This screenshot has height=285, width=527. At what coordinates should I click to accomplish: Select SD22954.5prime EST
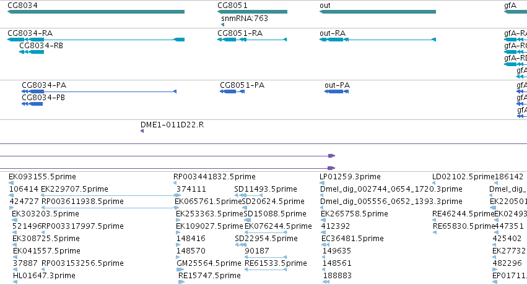coord(242,245)
